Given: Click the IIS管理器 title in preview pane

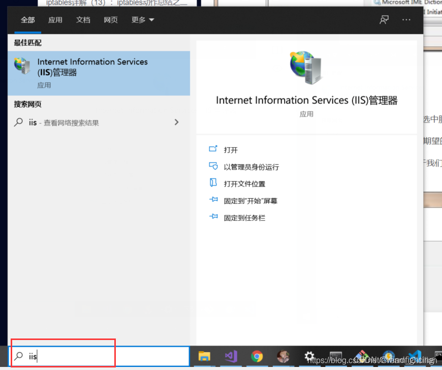Looking at the screenshot, I should point(307,101).
